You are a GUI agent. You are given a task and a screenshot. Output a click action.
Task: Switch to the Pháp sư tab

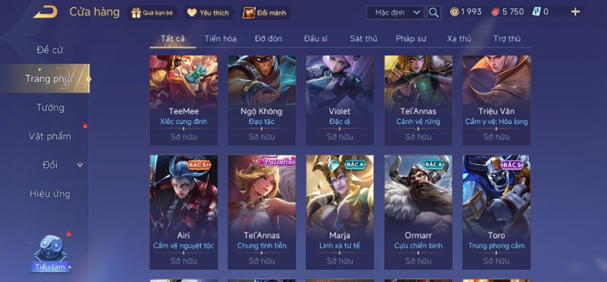tap(411, 39)
